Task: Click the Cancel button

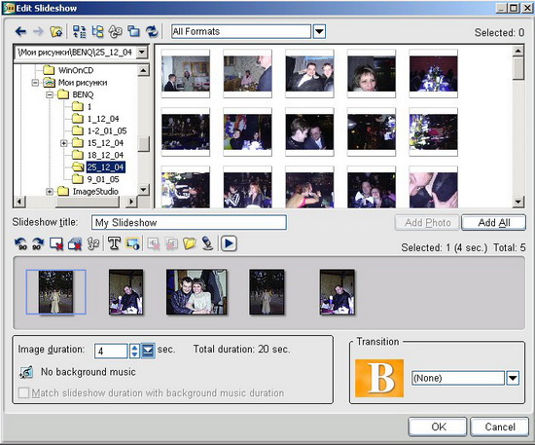Action: tap(500, 426)
